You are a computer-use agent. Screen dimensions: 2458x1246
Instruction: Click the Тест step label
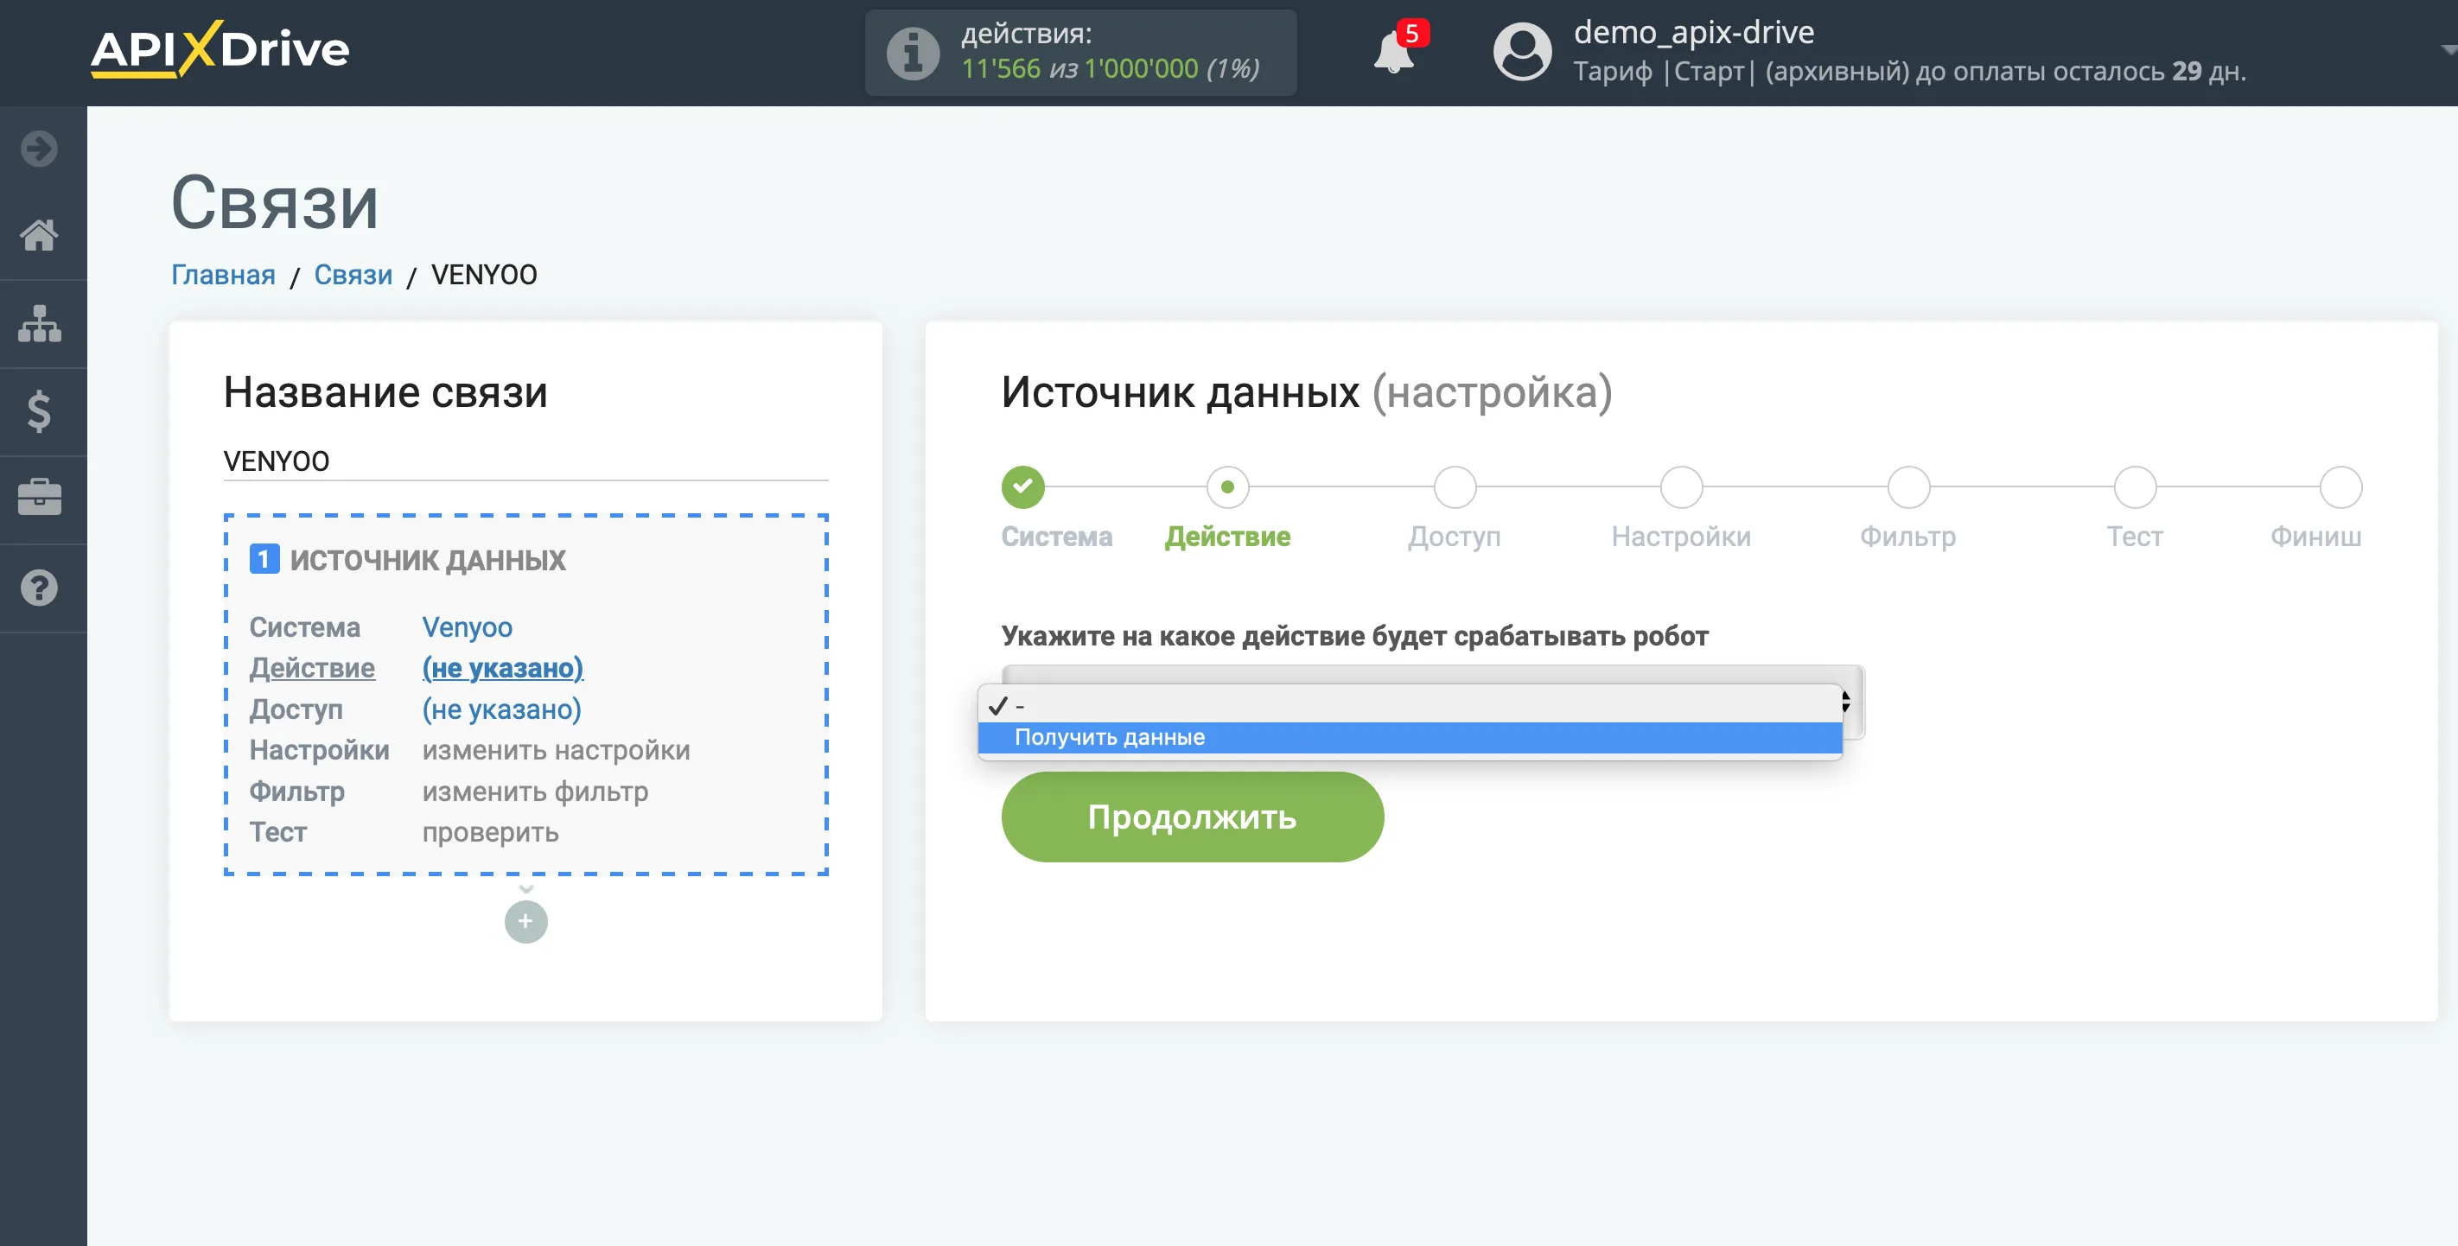coord(2135,537)
